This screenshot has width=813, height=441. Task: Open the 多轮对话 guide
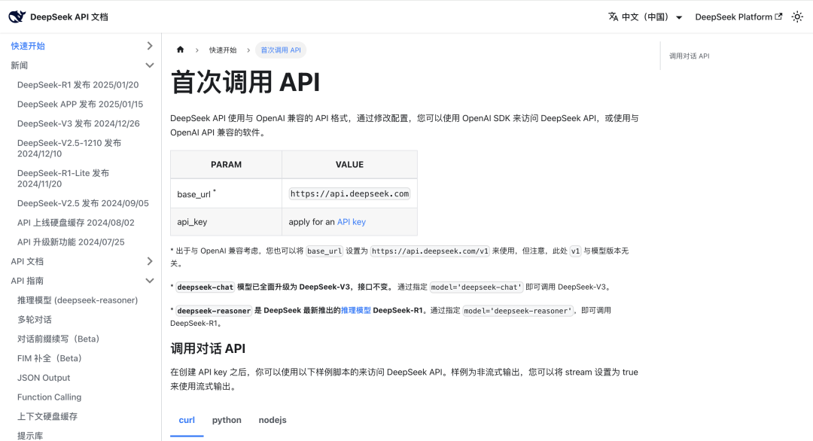point(34,320)
